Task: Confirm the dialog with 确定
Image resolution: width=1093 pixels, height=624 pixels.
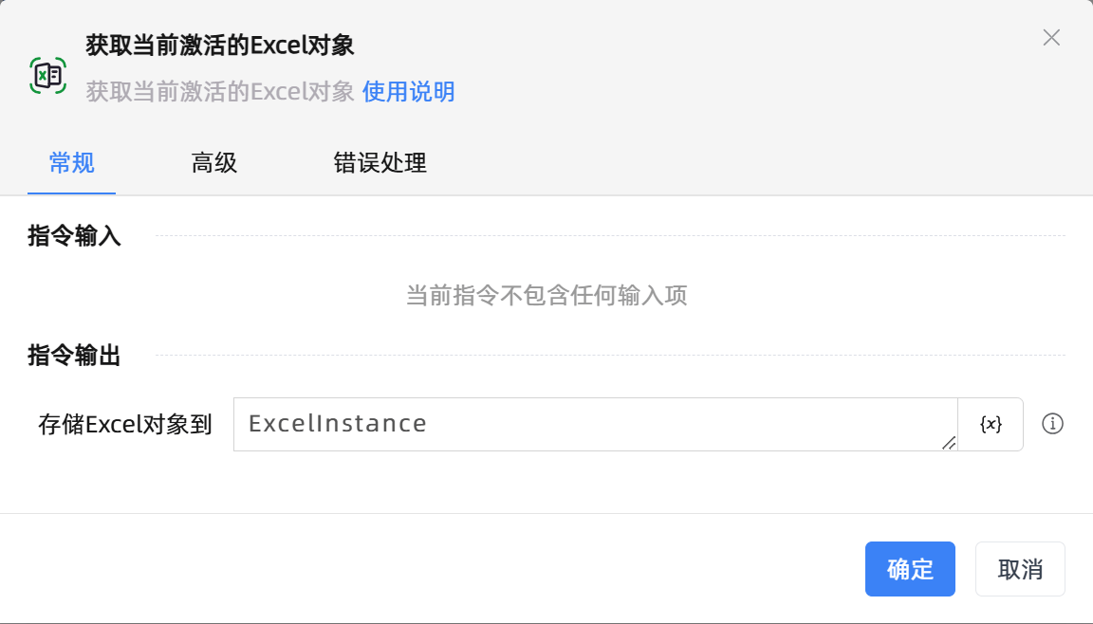Action: [x=910, y=569]
